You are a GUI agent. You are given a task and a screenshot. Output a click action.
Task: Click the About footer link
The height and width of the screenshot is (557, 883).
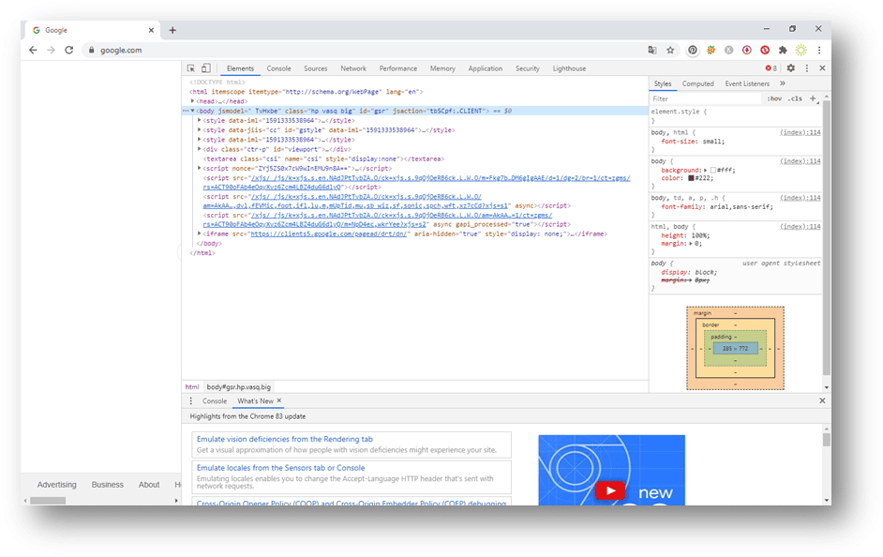(x=149, y=485)
